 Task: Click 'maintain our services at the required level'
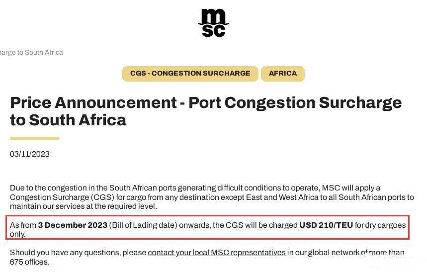[x=84, y=206]
